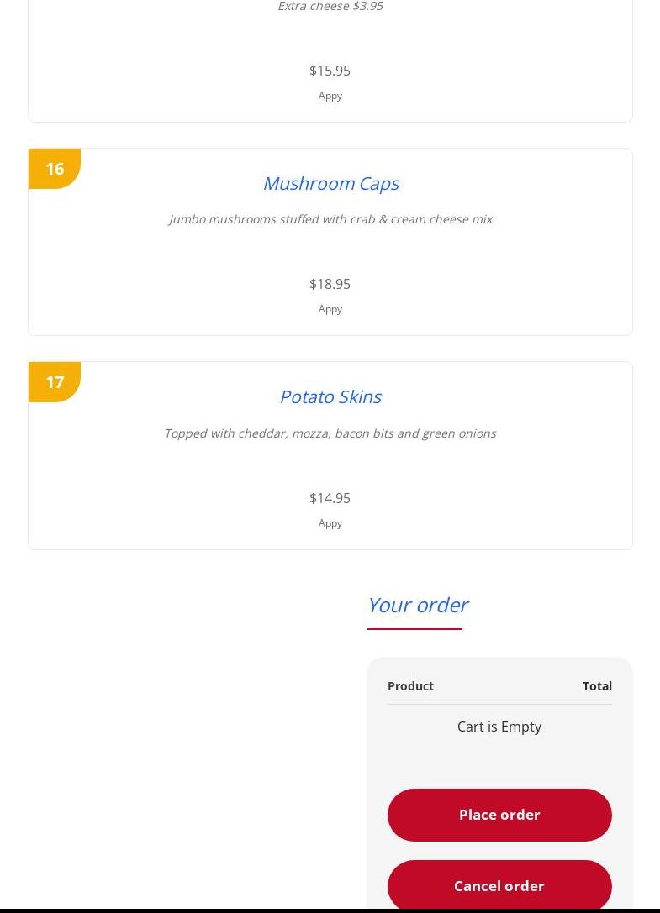Click Appy label under $14.95

coord(330,523)
